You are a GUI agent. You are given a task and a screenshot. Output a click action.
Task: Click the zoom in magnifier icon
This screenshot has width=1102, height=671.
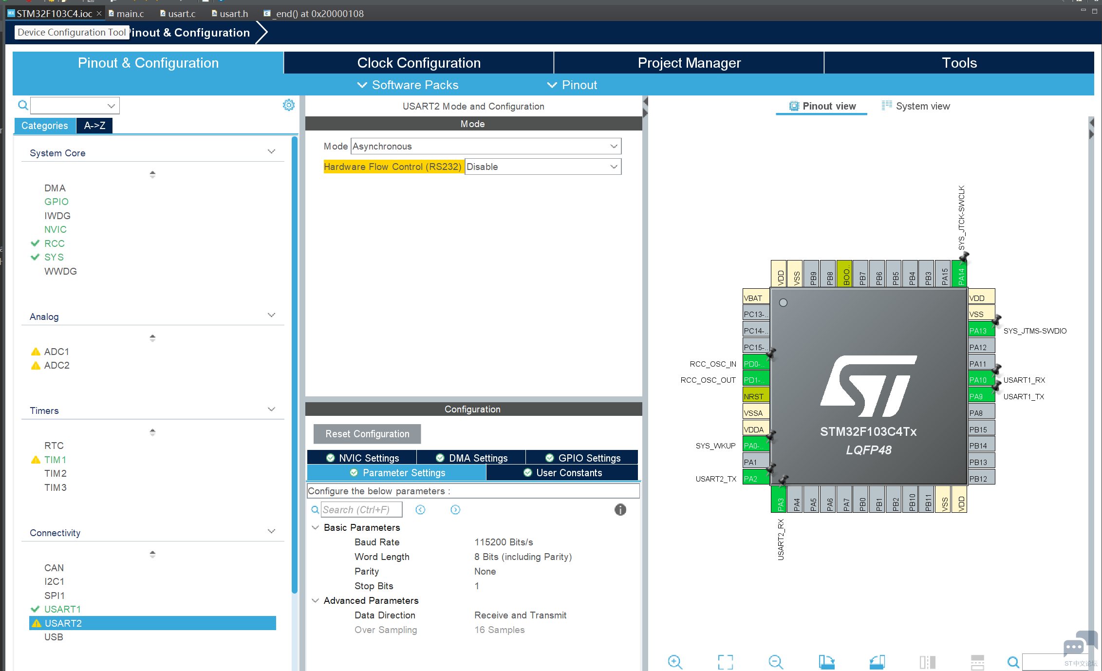tap(675, 662)
